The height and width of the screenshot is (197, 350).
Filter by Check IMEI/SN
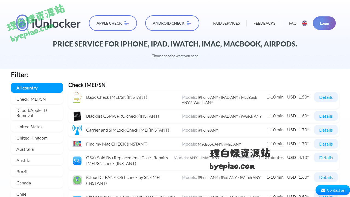point(37,99)
